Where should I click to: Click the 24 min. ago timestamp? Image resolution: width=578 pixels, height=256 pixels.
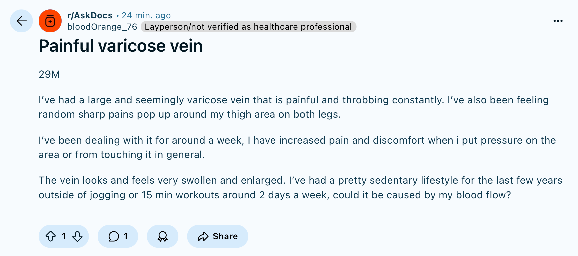146,15
